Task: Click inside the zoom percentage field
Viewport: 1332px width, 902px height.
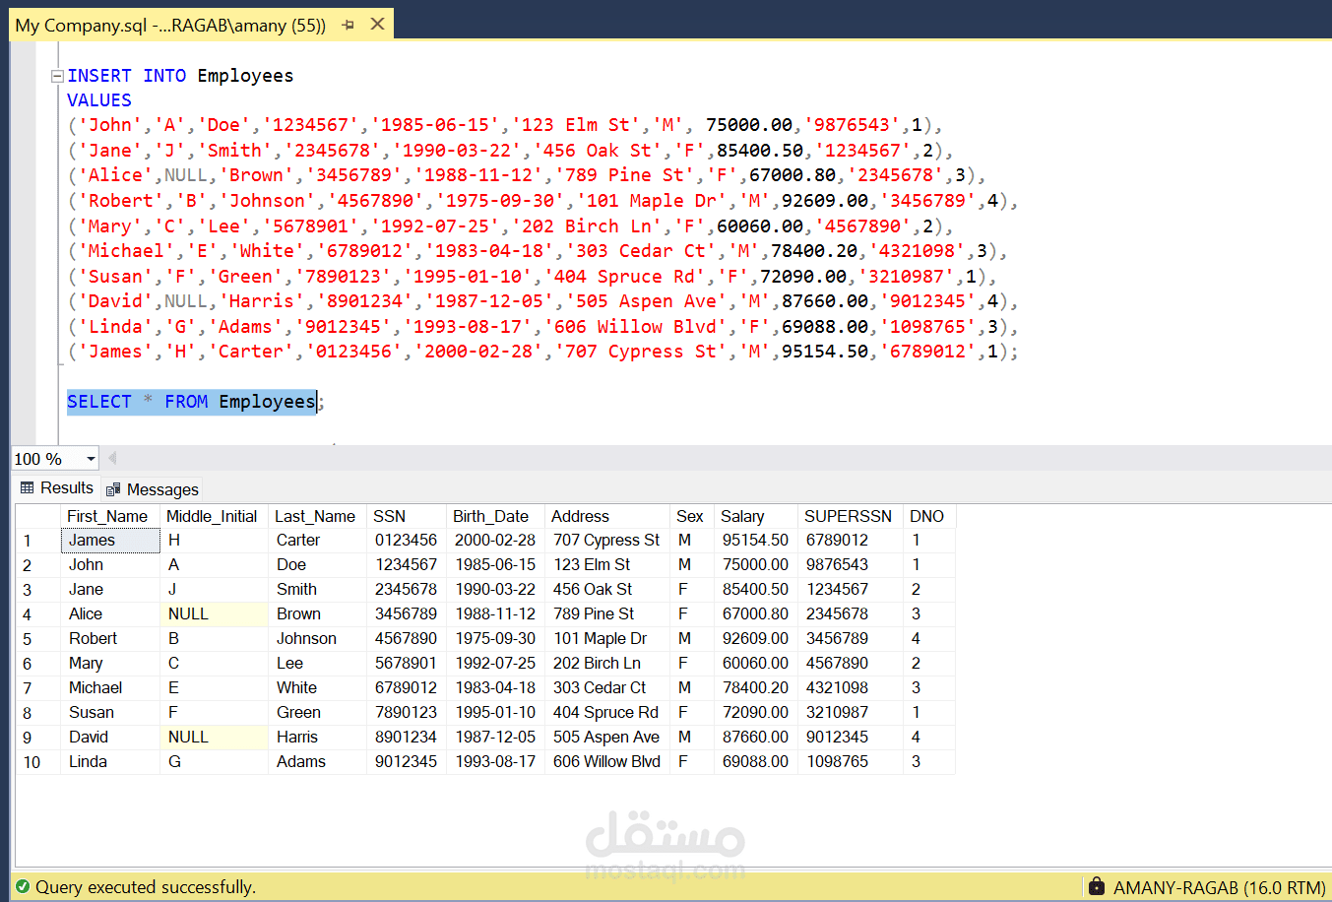Action: tap(44, 458)
